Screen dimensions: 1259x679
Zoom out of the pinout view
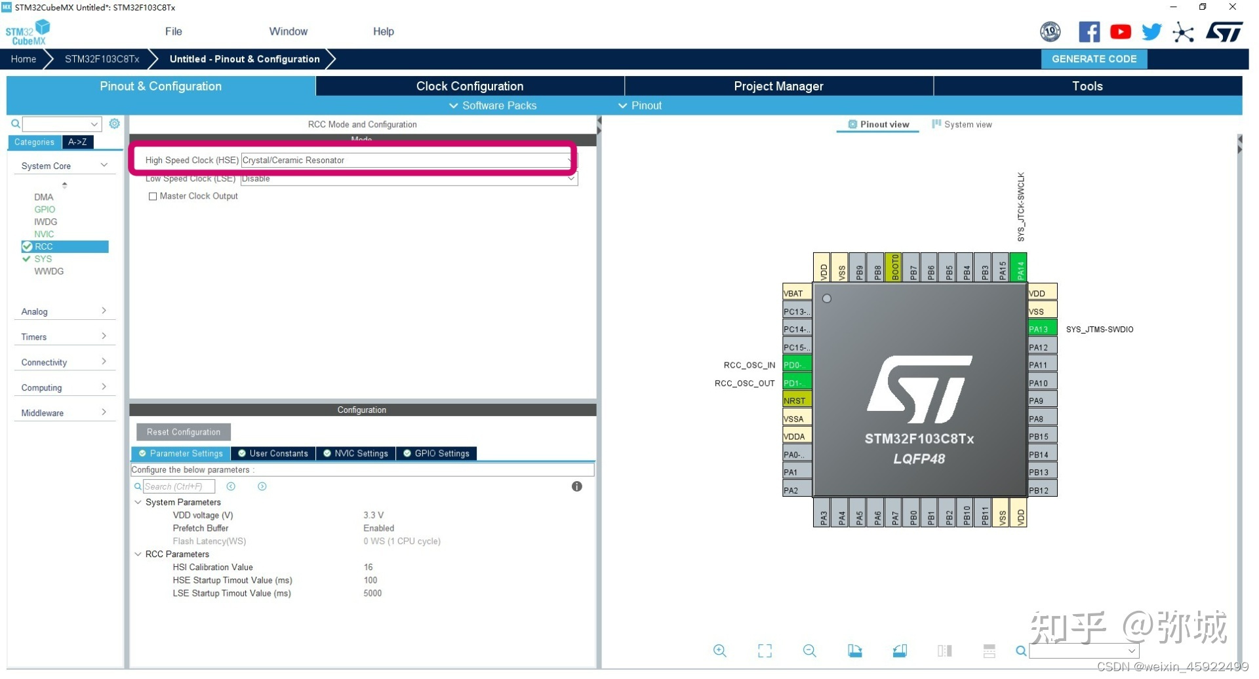coord(810,651)
